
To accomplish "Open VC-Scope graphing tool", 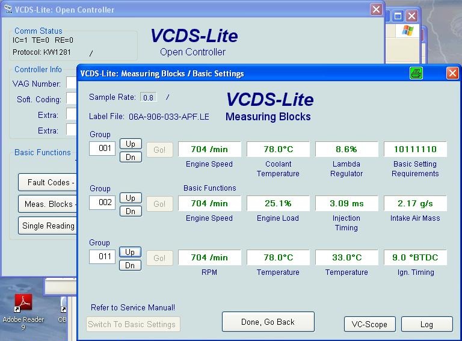I will (369, 324).
